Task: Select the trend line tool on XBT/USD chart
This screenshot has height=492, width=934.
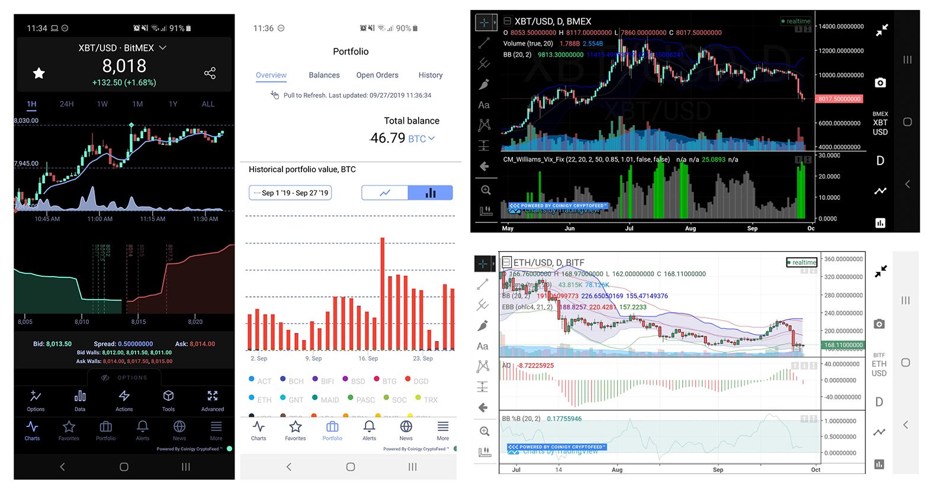Action: pos(484,43)
